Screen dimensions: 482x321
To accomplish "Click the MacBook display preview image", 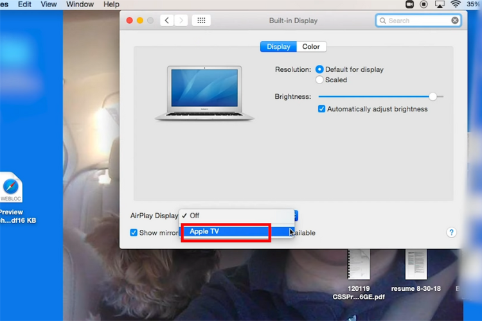I will point(204,92).
